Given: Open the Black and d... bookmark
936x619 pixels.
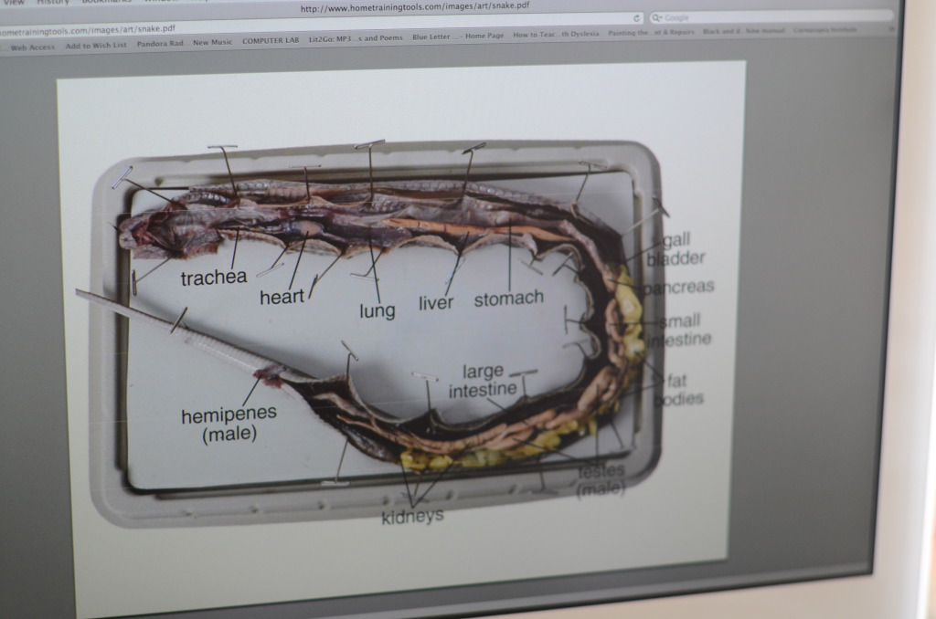Looking at the screenshot, I should [744, 31].
